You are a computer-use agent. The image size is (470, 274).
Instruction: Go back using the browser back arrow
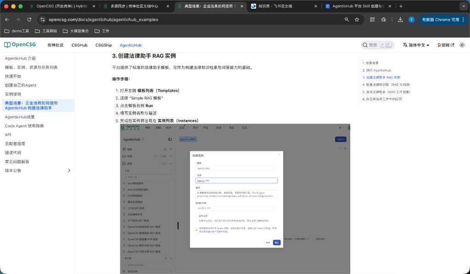coord(7,20)
